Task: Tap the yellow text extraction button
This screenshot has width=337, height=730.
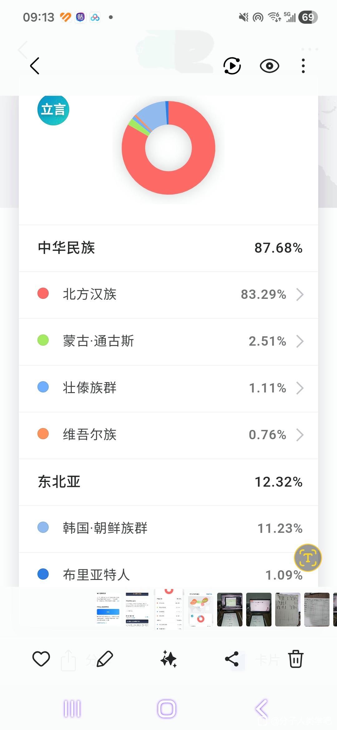Action: (x=308, y=558)
